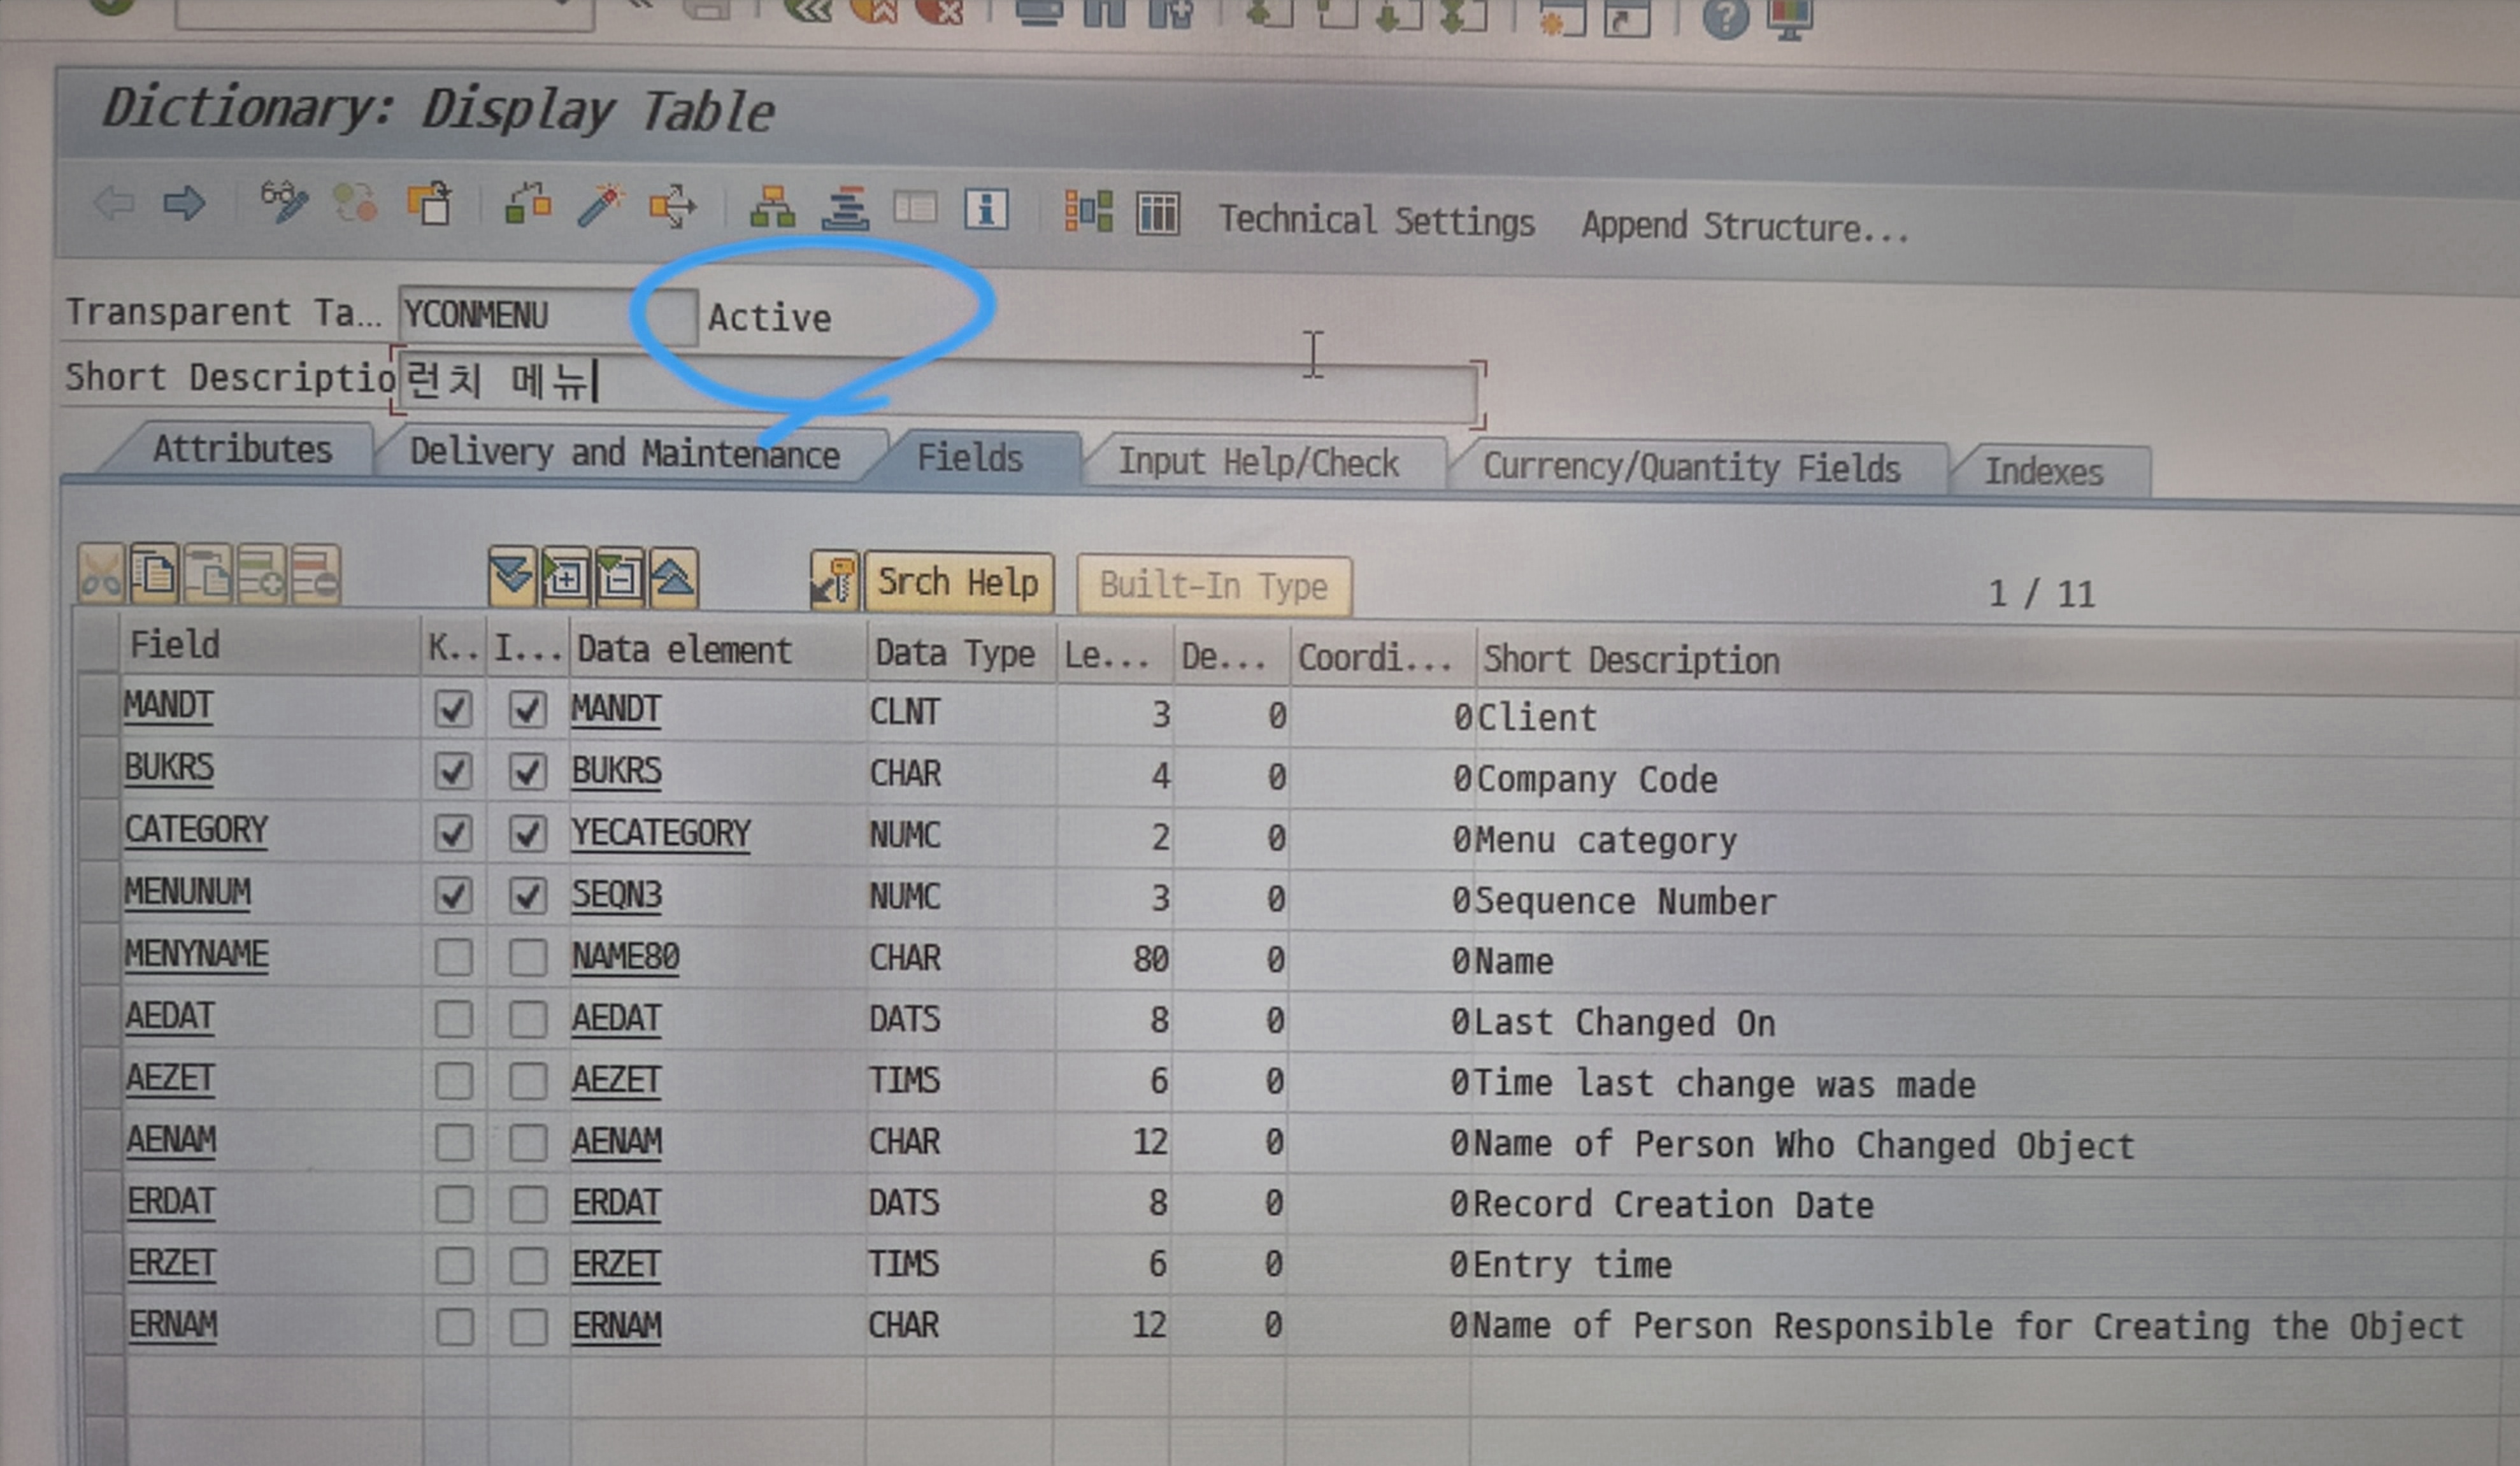2520x1466 pixels.
Task: Click the Append Structure... button
Action: [1745, 226]
